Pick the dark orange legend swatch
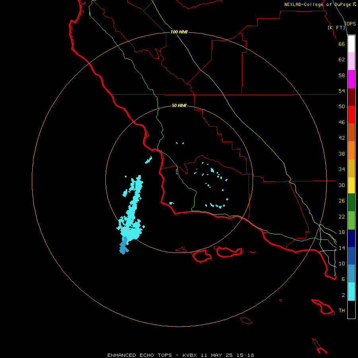The height and width of the screenshot is (358, 358). coord(351,132)
